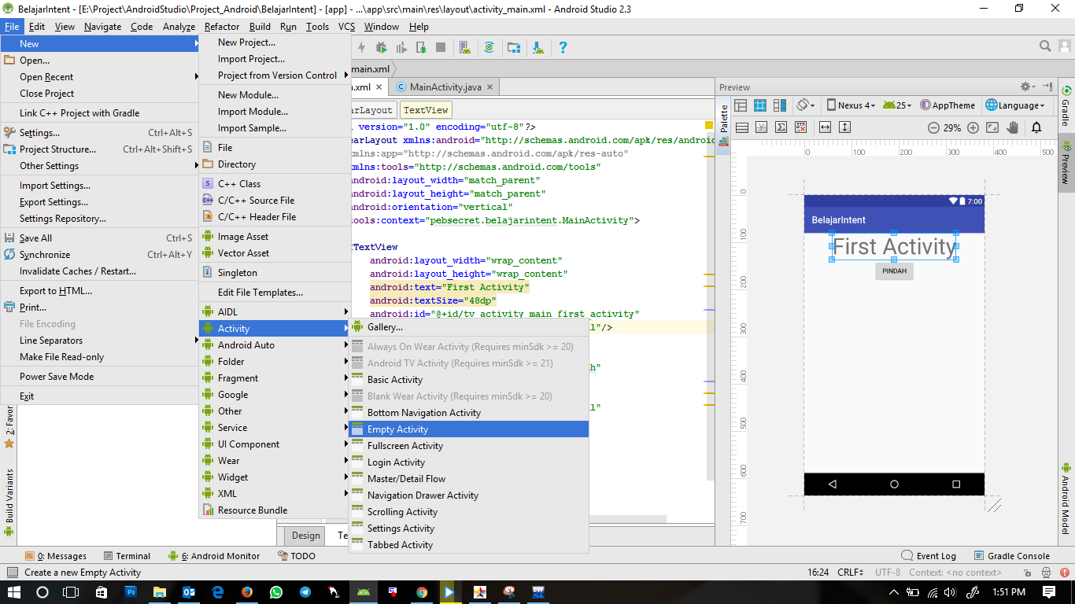This screenshot has height=604, width=1075.
Task: Open the Preview settings gear dropdown
Action: click(1027, 87)
